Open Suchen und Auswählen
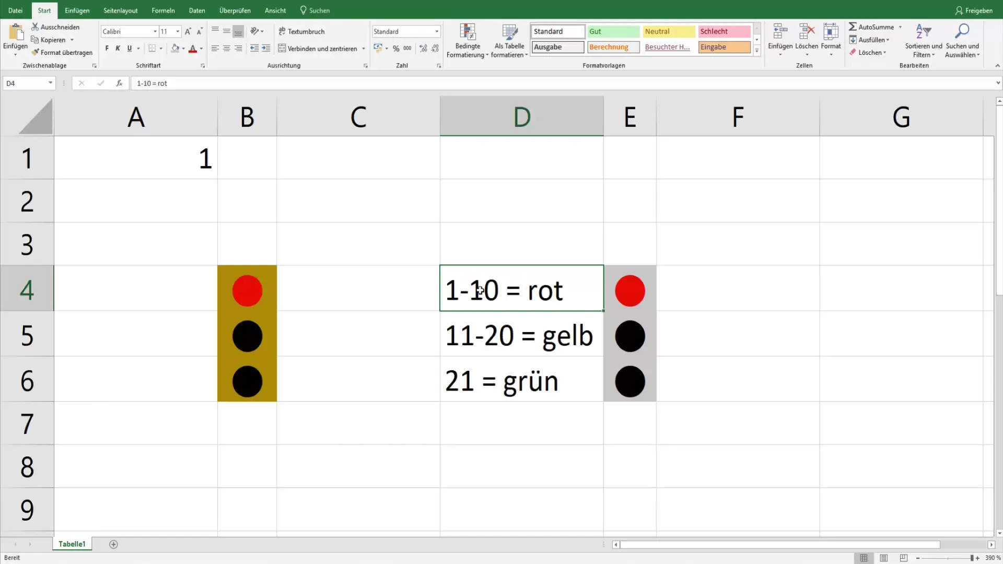This screenshot has width=1003, height=564. pyautogui.click(x=962, y=41)
